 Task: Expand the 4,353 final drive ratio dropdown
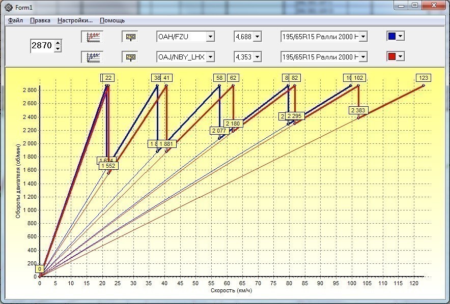(257, 56)
